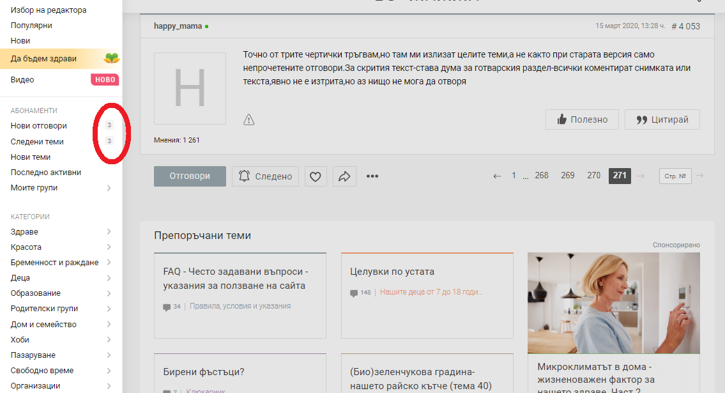Image resolution: width=725 pixels, height=393 pixels.
Task: Toggle the Следено subscription bell button
Action: pyautogui.click(x=265, y=176)
